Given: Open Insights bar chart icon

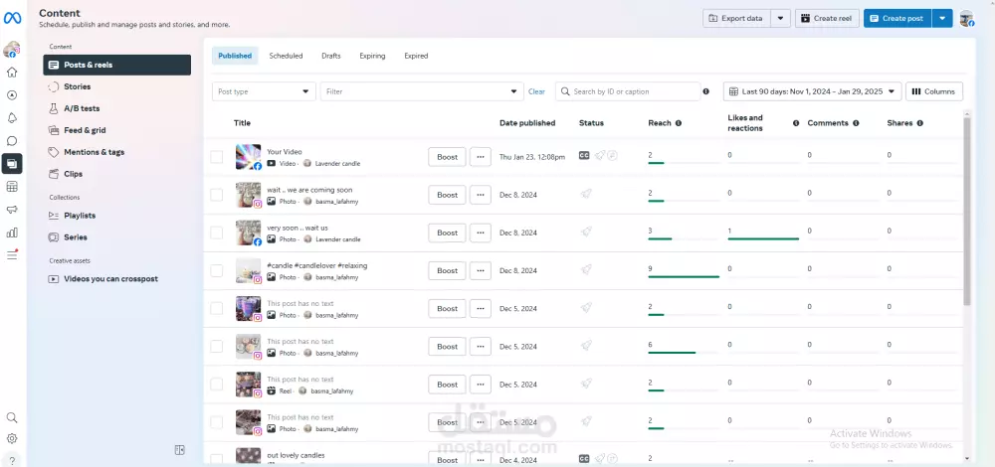Looking at the screenshot, I should [11, 233].
